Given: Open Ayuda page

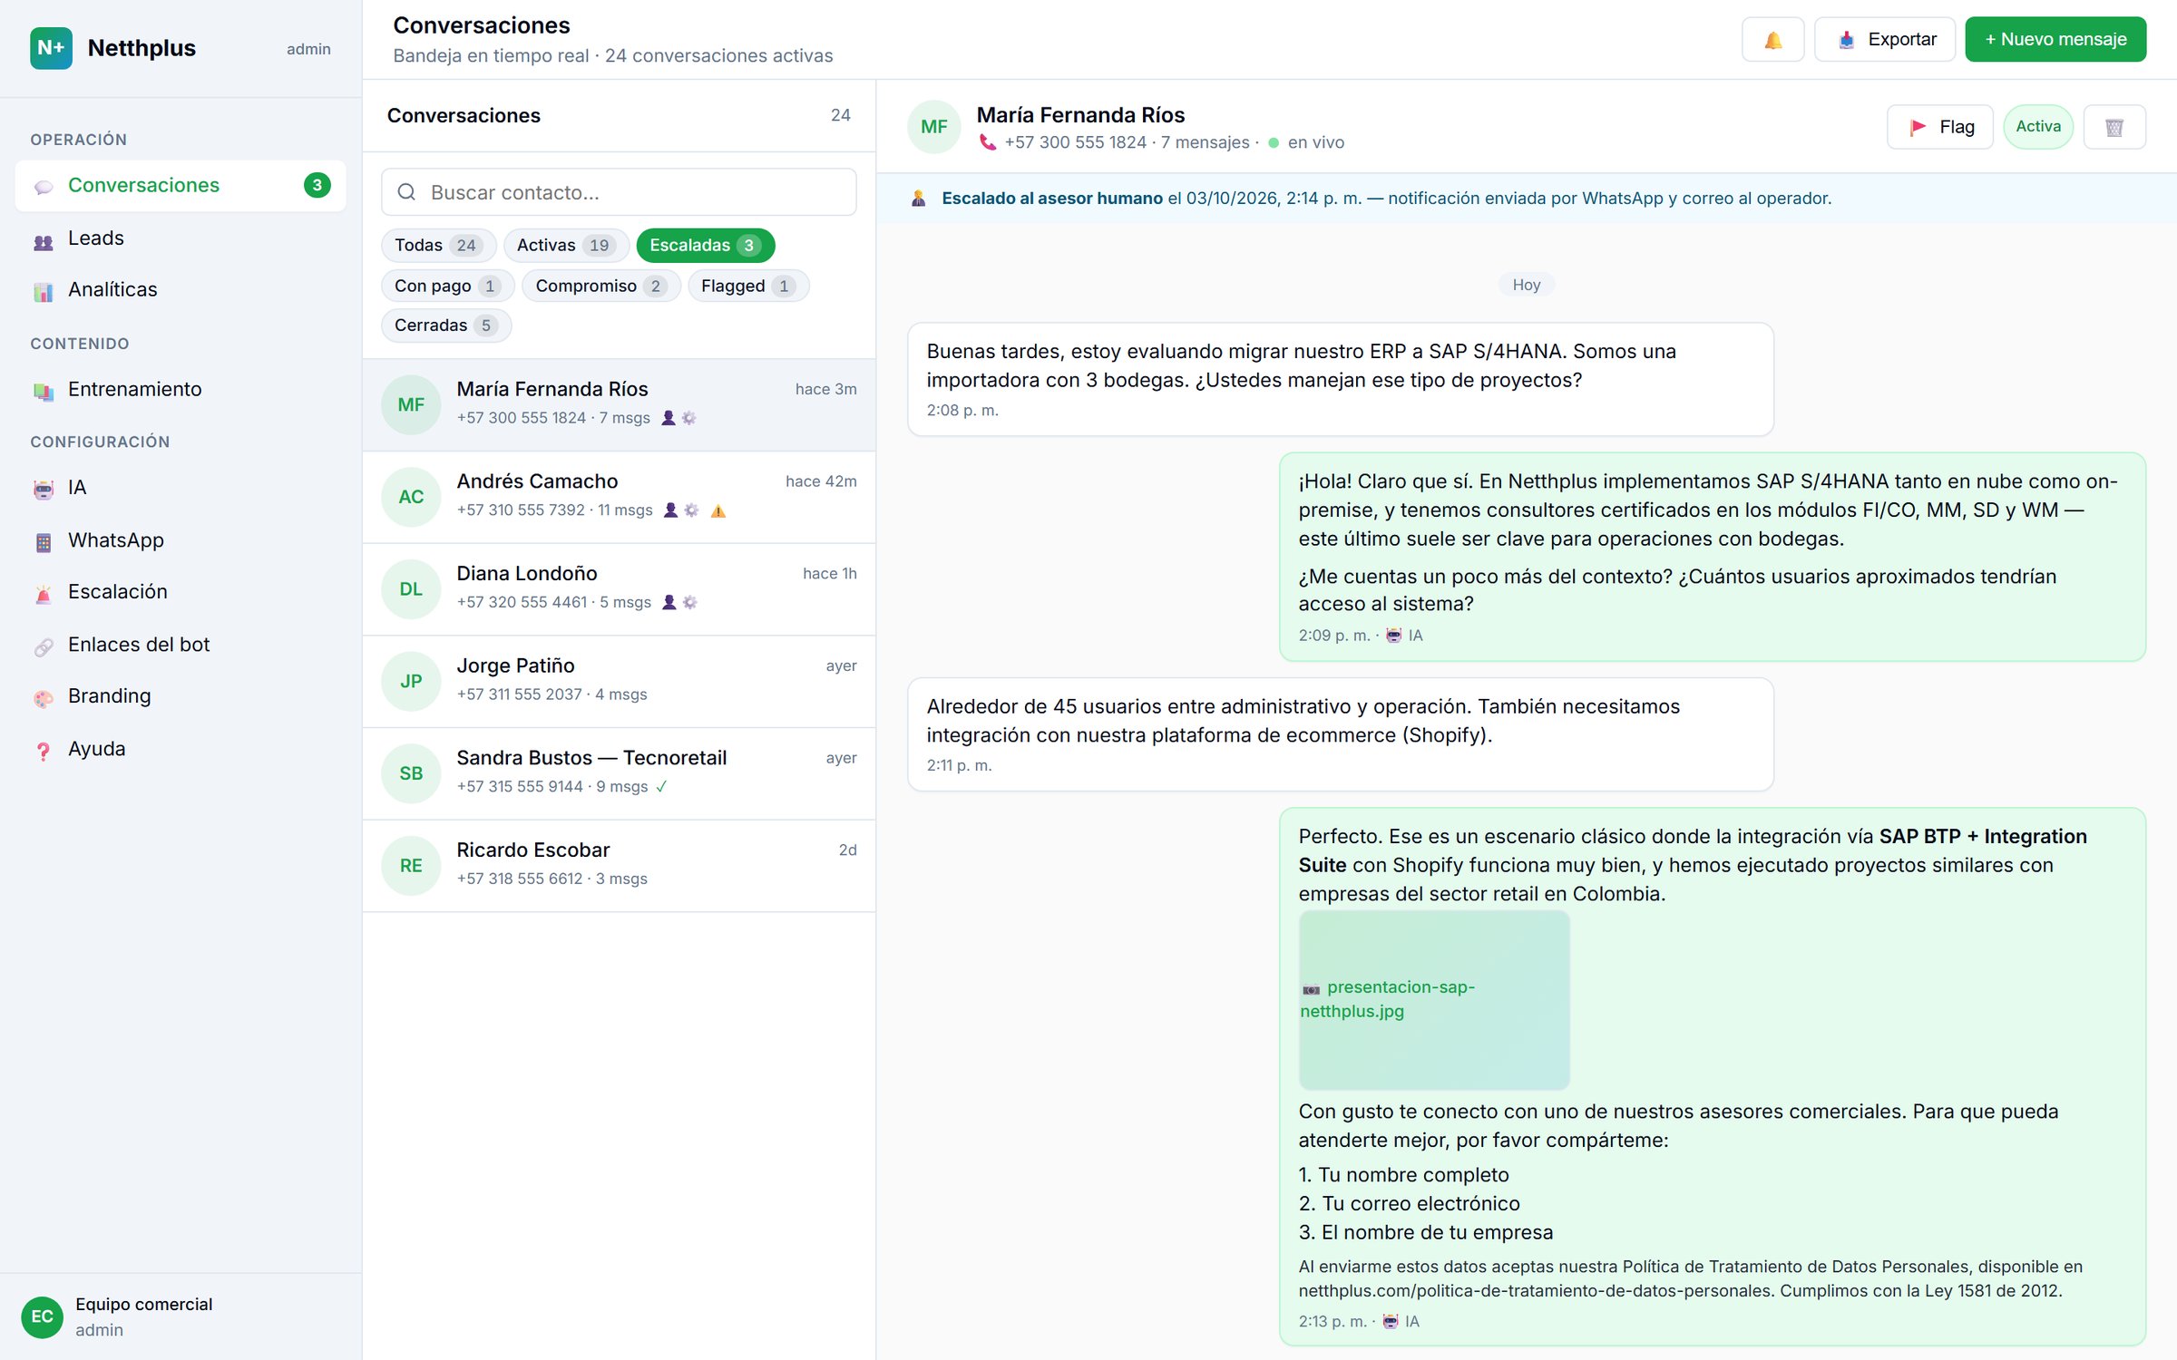Looking at the screenshot, I should coord(181,749).
